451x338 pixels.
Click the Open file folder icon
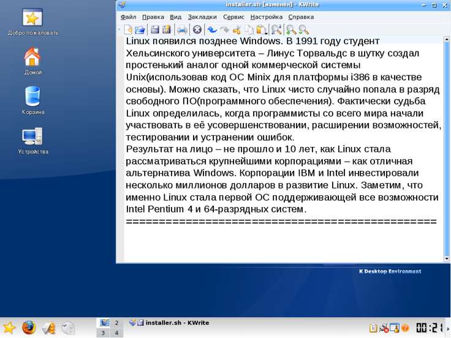140,29
